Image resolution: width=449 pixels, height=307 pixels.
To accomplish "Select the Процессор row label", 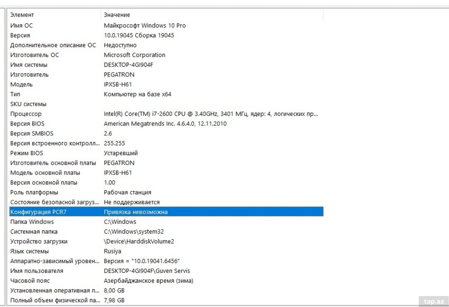I will [26, 114].
